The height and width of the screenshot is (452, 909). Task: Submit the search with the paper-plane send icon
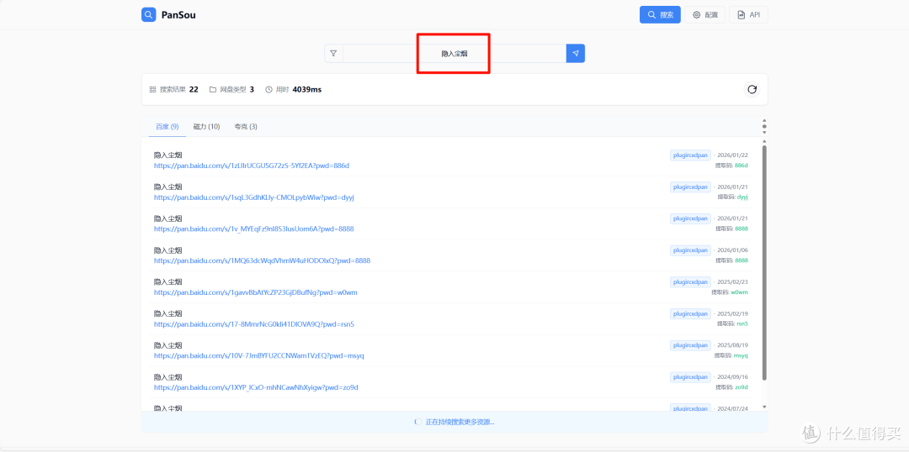click(576, 53)
